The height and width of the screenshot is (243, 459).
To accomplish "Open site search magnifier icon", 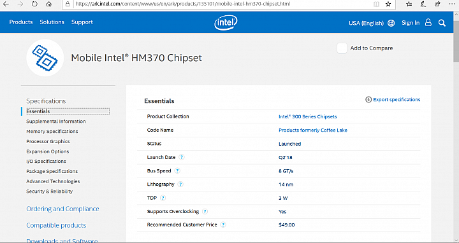I will pyautogui.click(x=442, y=23).
